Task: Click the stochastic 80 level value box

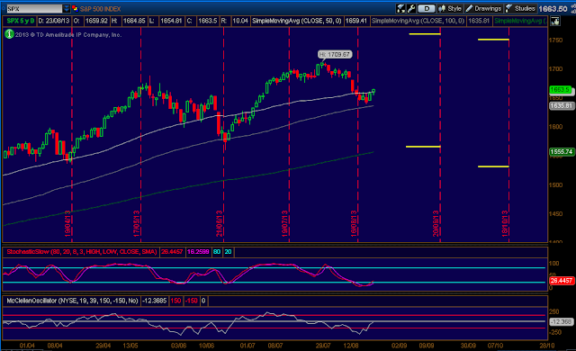Action: (217, 252)
